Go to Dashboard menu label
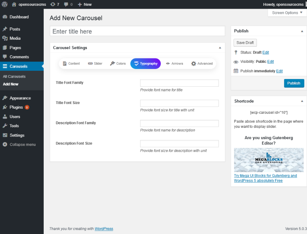The width and height of the screenshot is (307, 234). point(19,17)
